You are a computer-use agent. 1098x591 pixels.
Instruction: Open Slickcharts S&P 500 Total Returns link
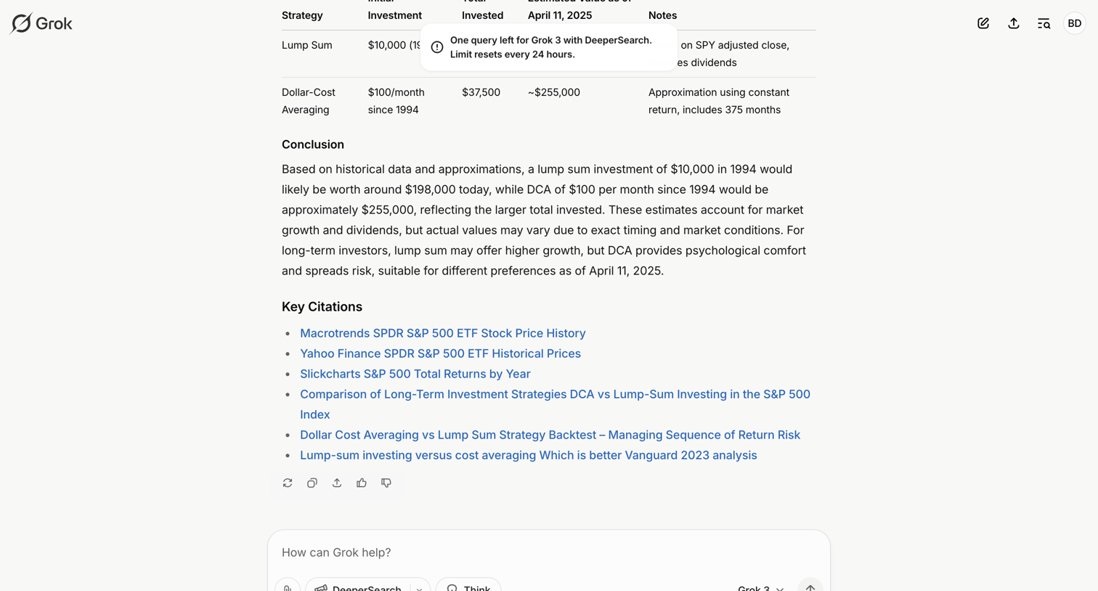415,374
